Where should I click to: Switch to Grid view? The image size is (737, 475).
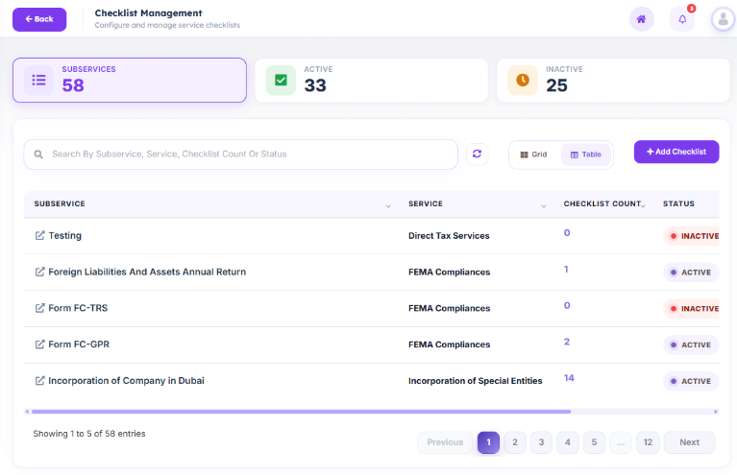[x=533, y=154]
